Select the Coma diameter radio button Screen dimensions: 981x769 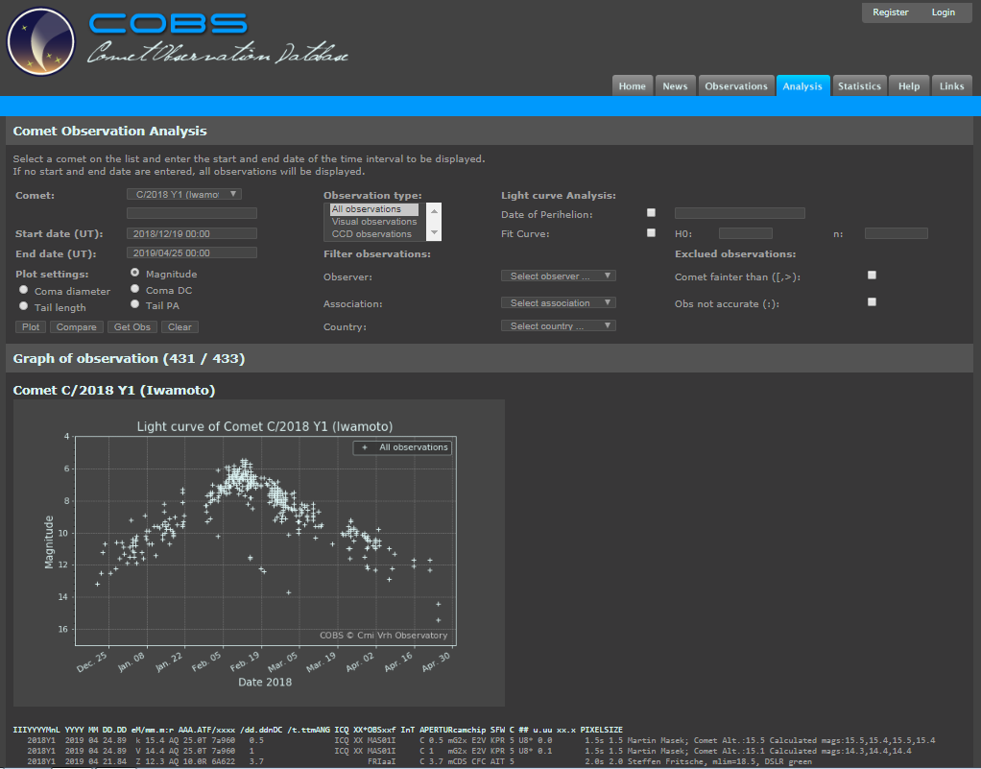(23, 290)
